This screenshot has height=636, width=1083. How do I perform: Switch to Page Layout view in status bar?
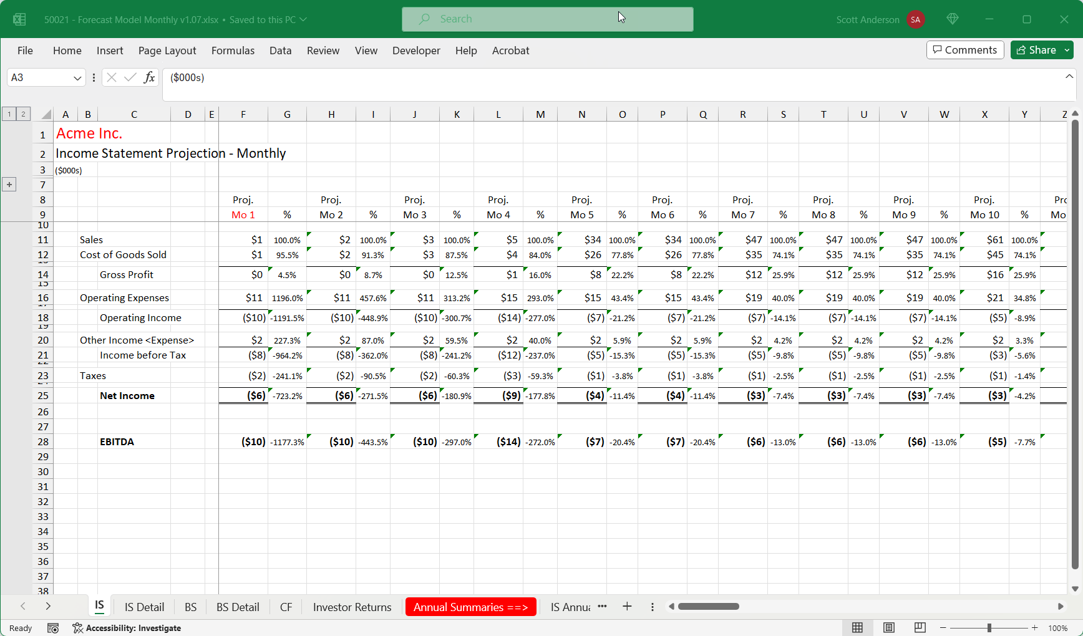pos(889,628)
